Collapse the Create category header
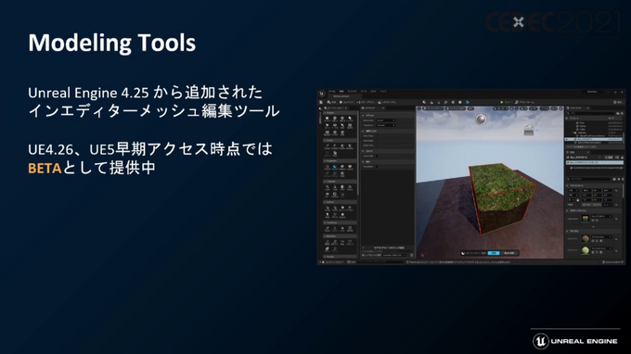 tap(340, 140)
